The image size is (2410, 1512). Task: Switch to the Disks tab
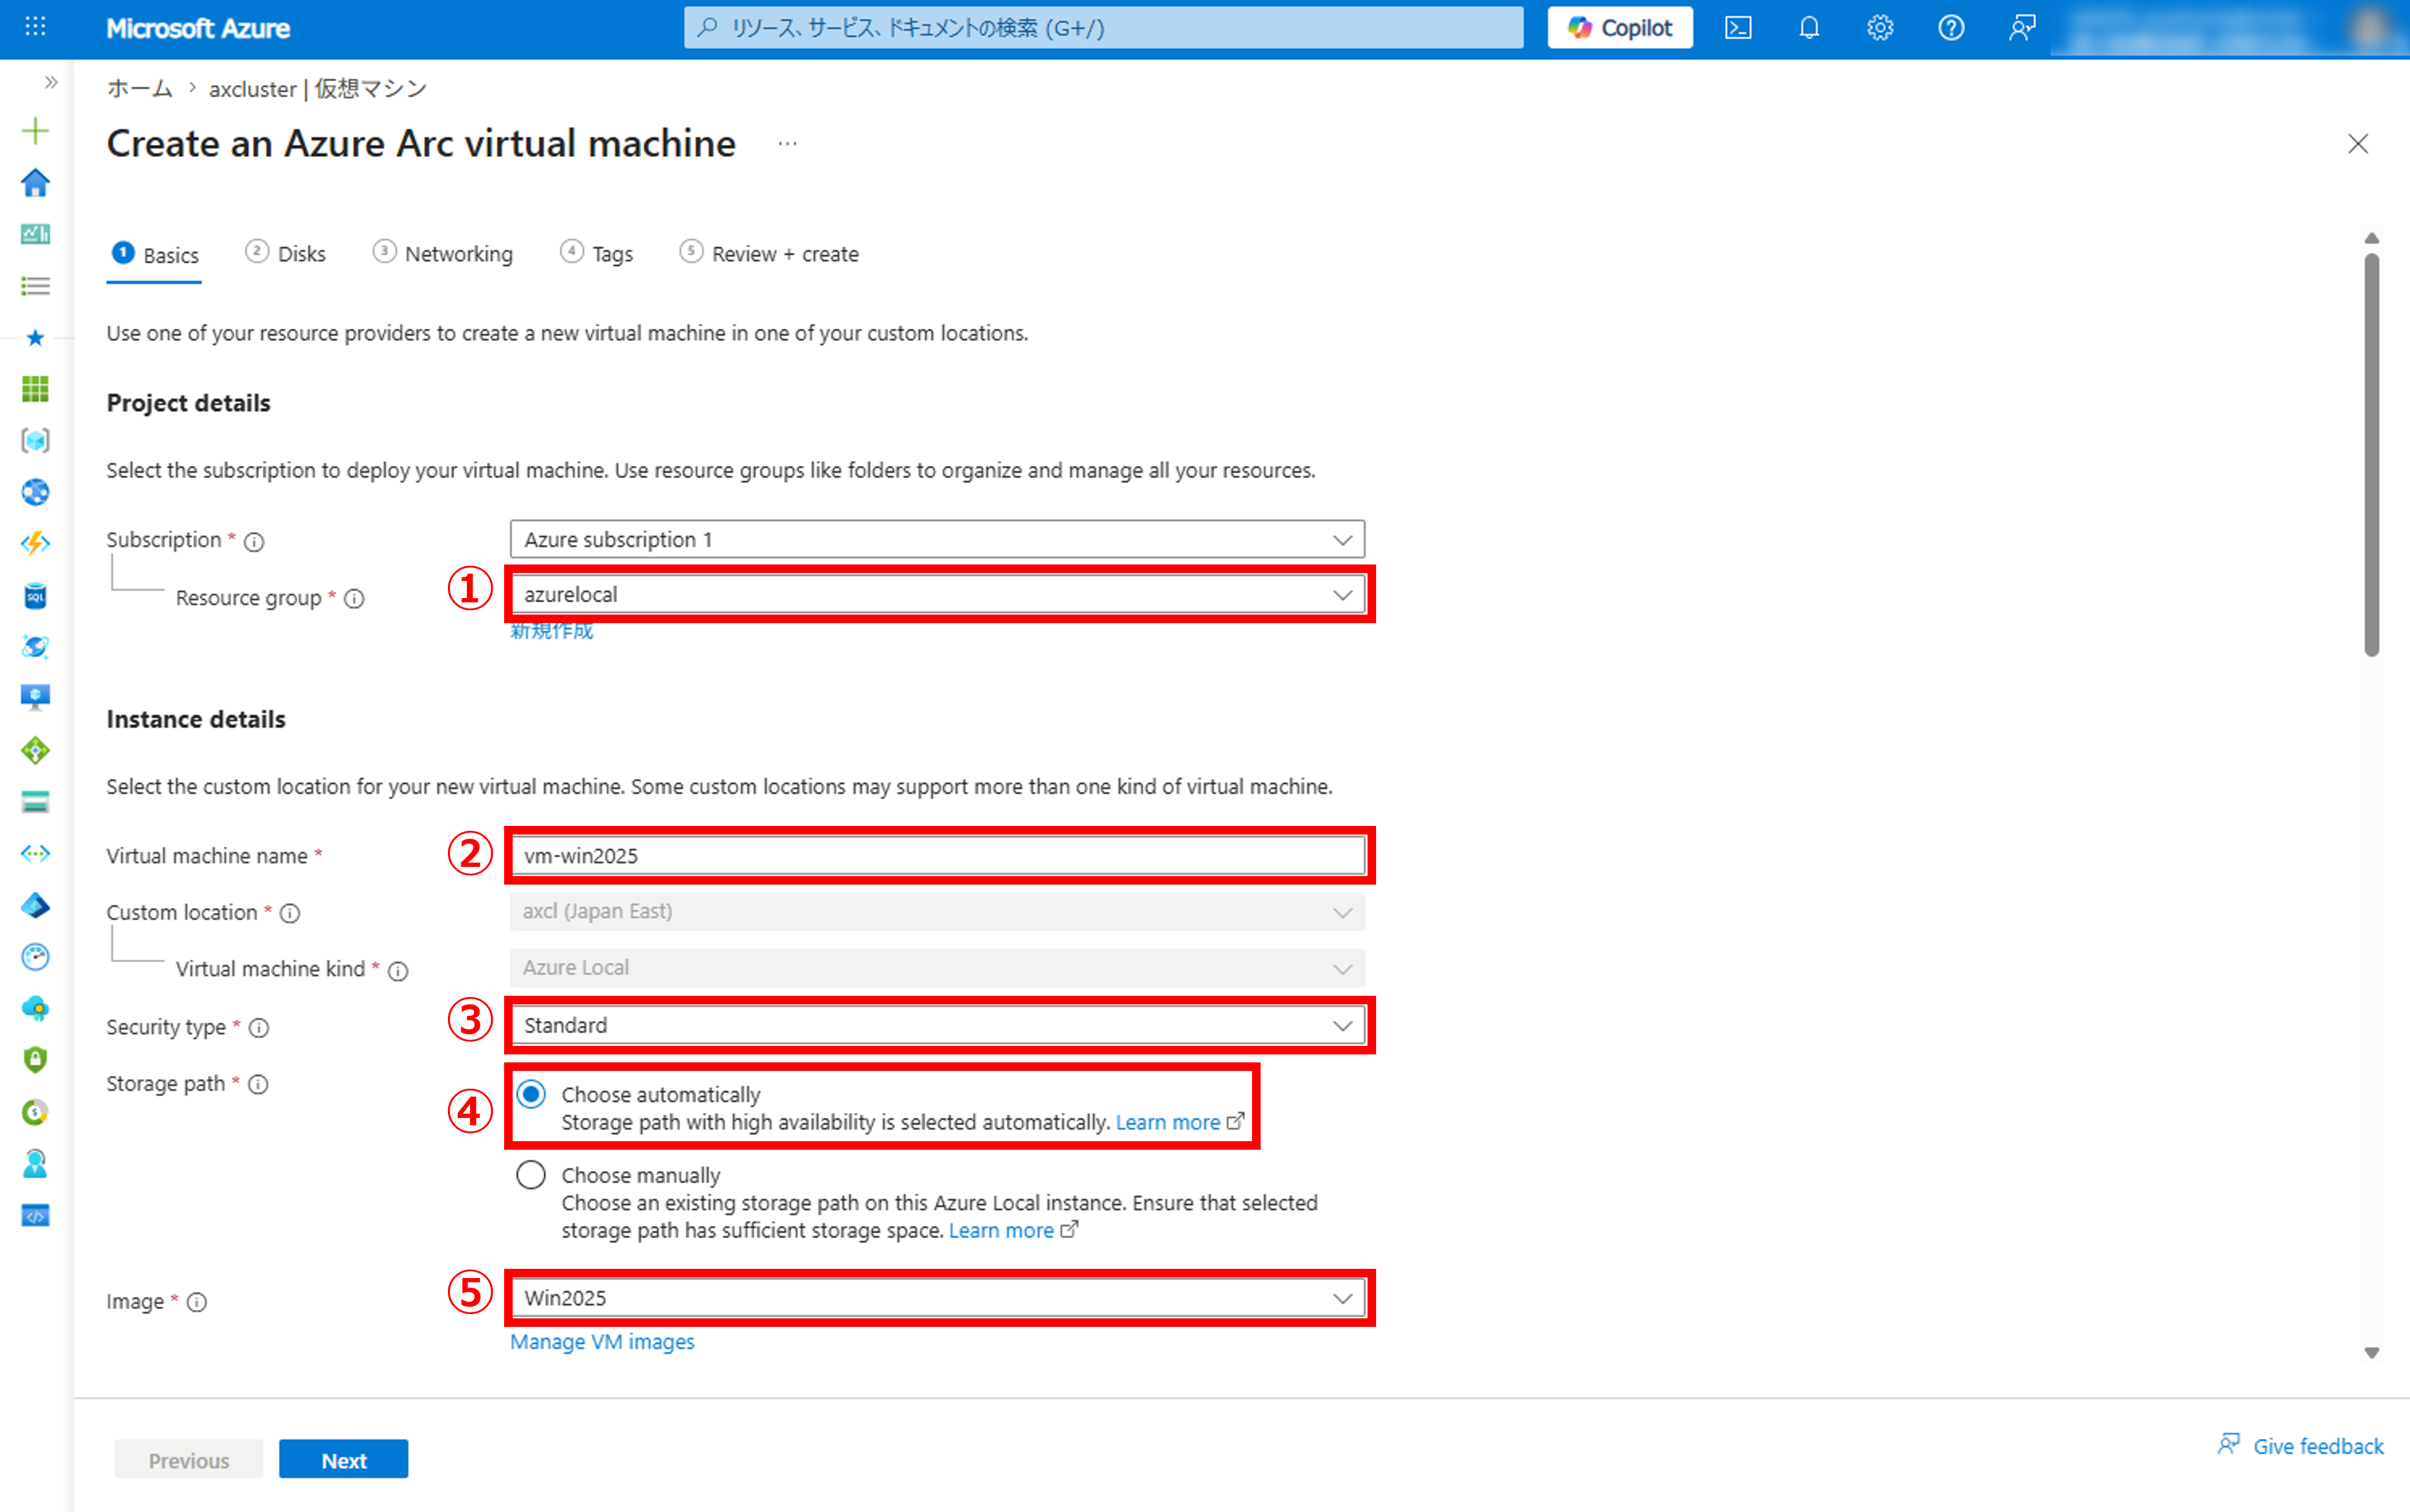pyautogui.click(x=286, y=254)
